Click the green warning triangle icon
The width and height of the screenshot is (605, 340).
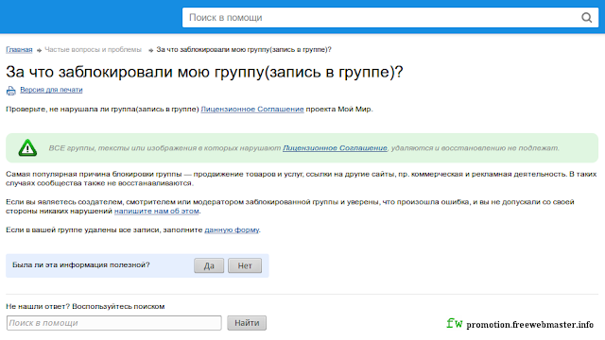27,148
